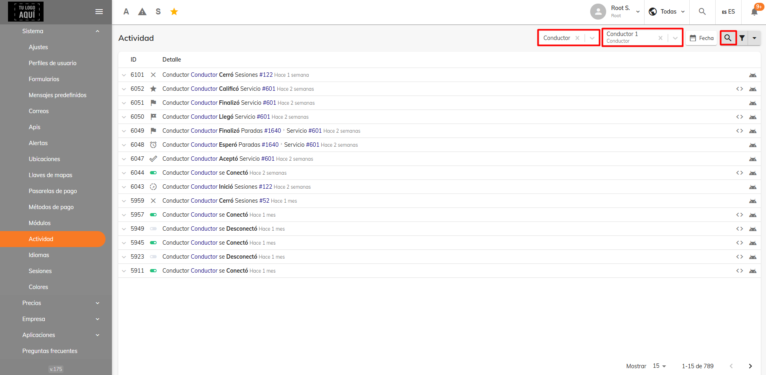Image resolution: width=766 pixels, height=375 pixels.
Task: View code details for activity 6052
Action: [x=740, y=89]
